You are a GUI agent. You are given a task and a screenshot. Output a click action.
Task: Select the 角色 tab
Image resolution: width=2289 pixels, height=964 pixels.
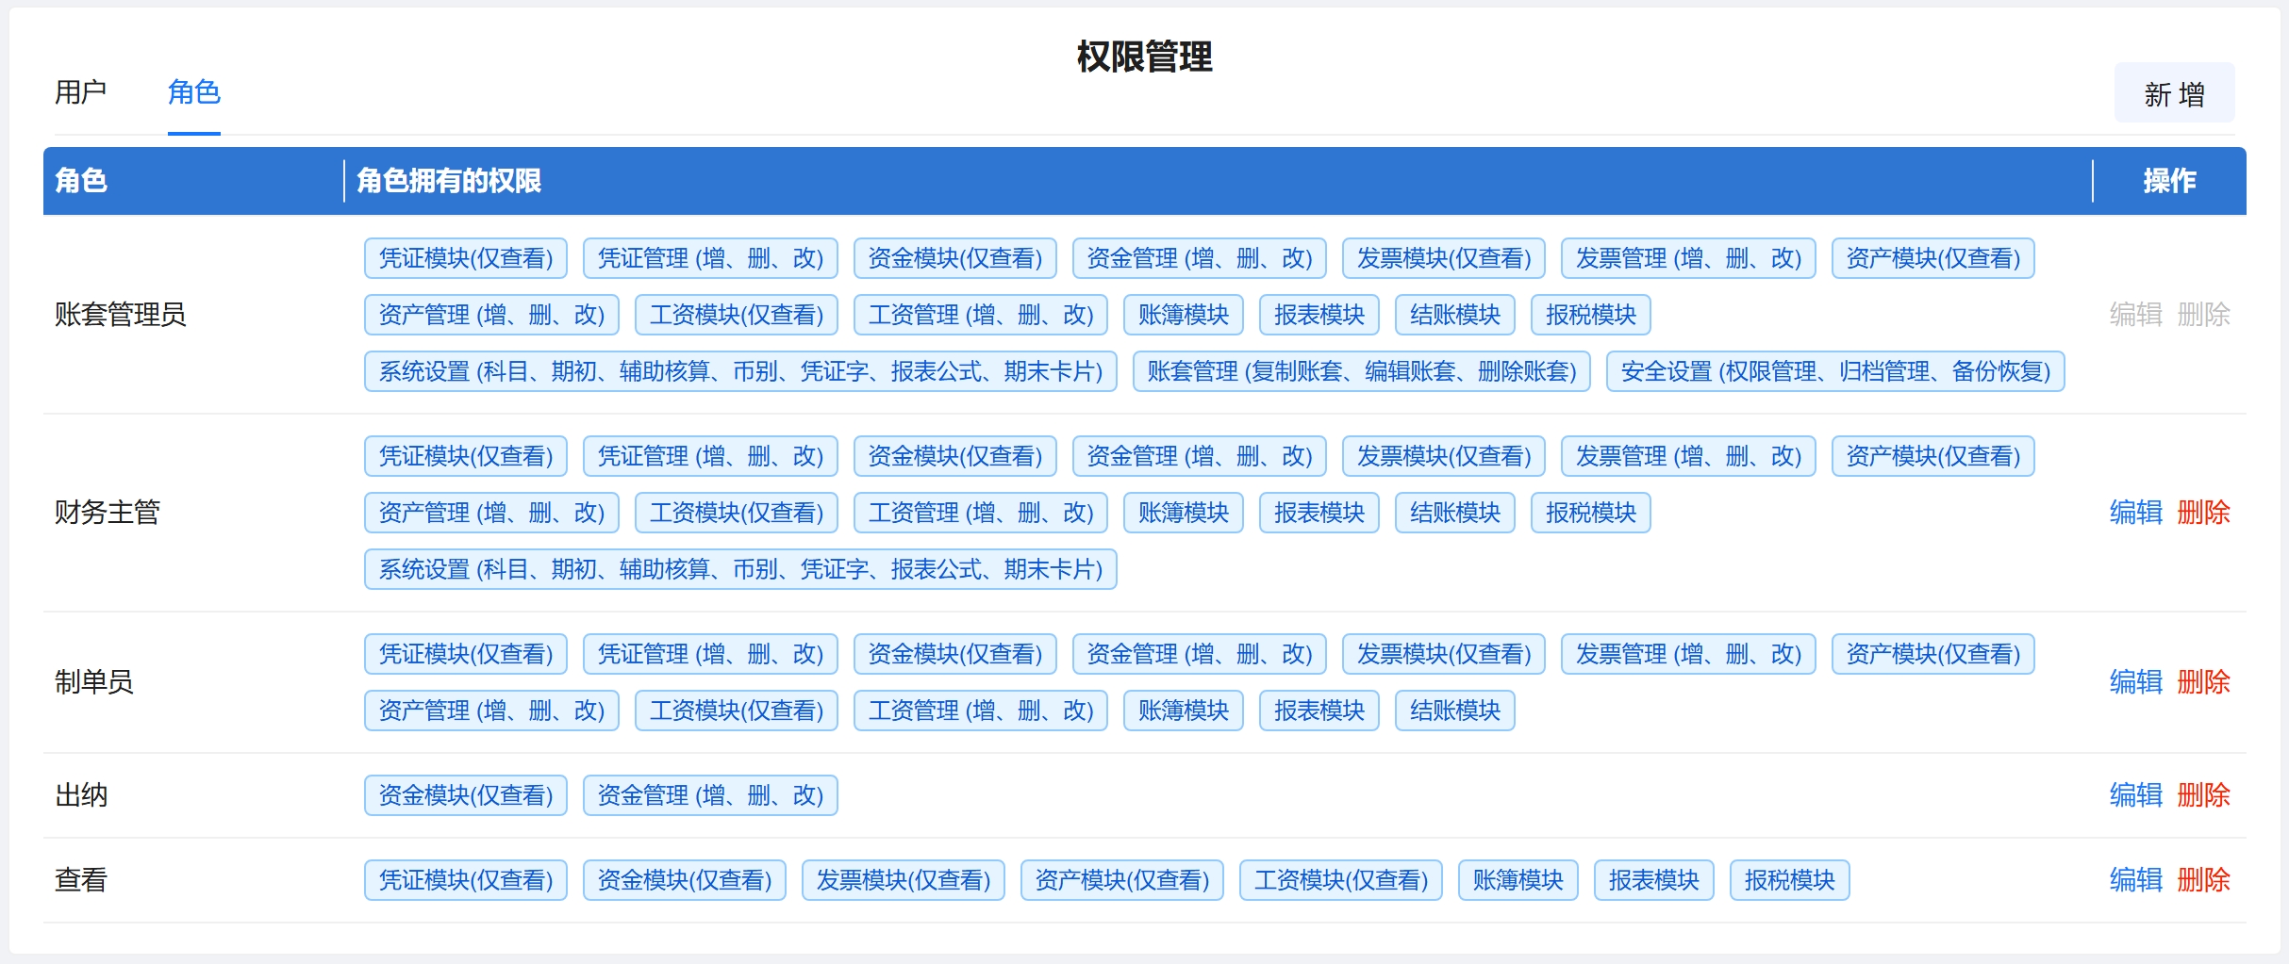[x=193, y=92]
